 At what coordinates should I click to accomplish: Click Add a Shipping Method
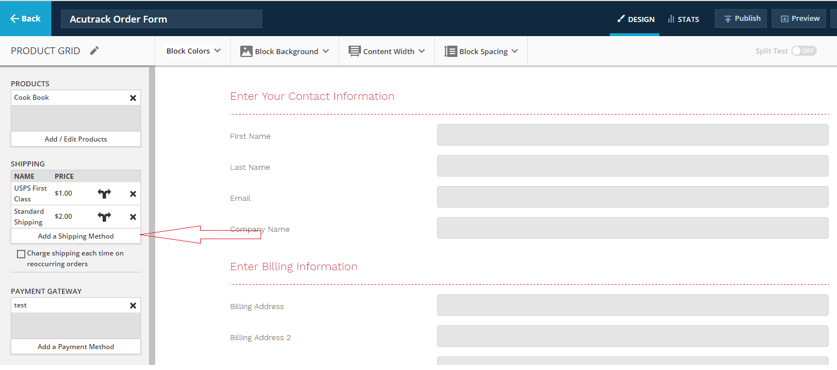[76, 236]
